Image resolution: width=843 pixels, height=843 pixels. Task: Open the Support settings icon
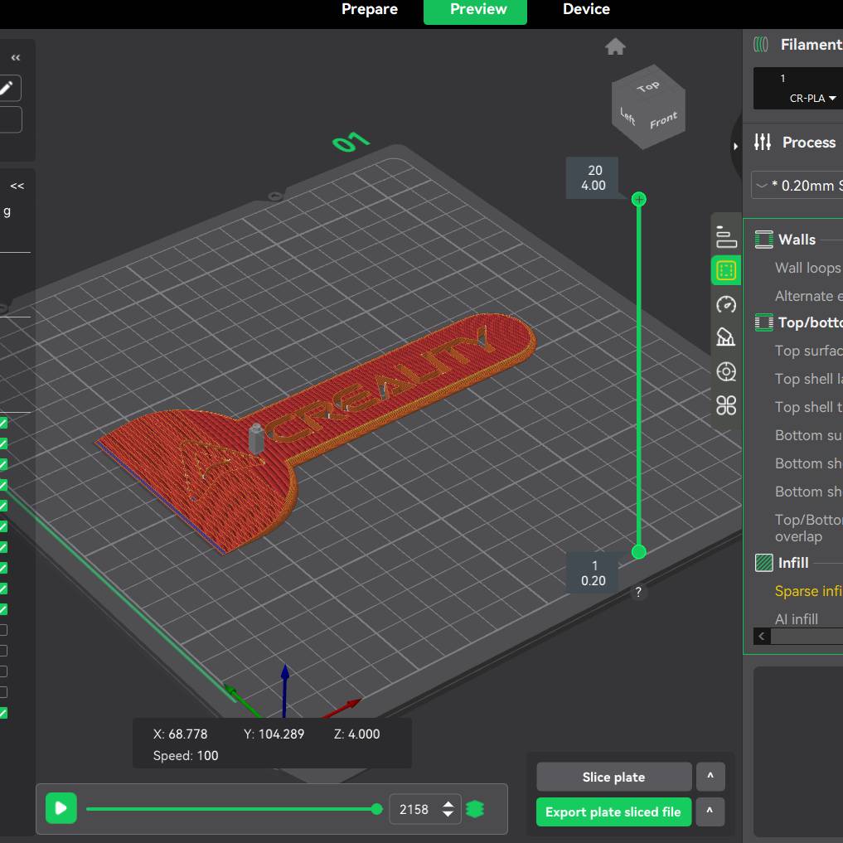click(x=726, y=337)
